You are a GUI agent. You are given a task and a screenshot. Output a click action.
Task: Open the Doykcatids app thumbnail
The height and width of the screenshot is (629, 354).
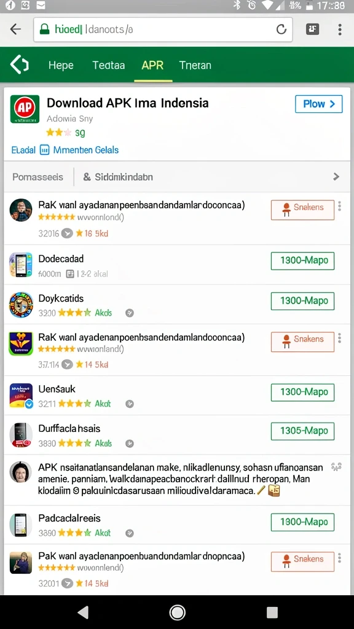(21, 305)
